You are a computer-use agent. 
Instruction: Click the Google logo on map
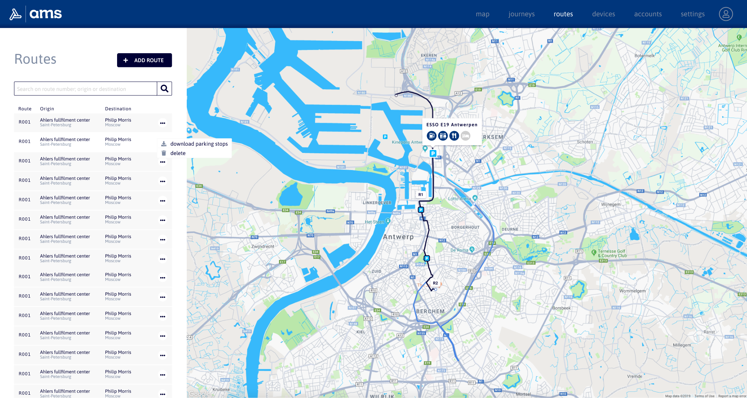pos(199,394)
